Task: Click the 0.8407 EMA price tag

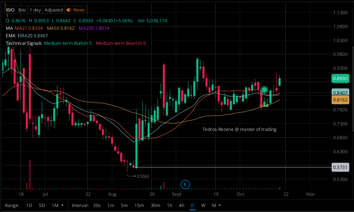Action: 340,92
